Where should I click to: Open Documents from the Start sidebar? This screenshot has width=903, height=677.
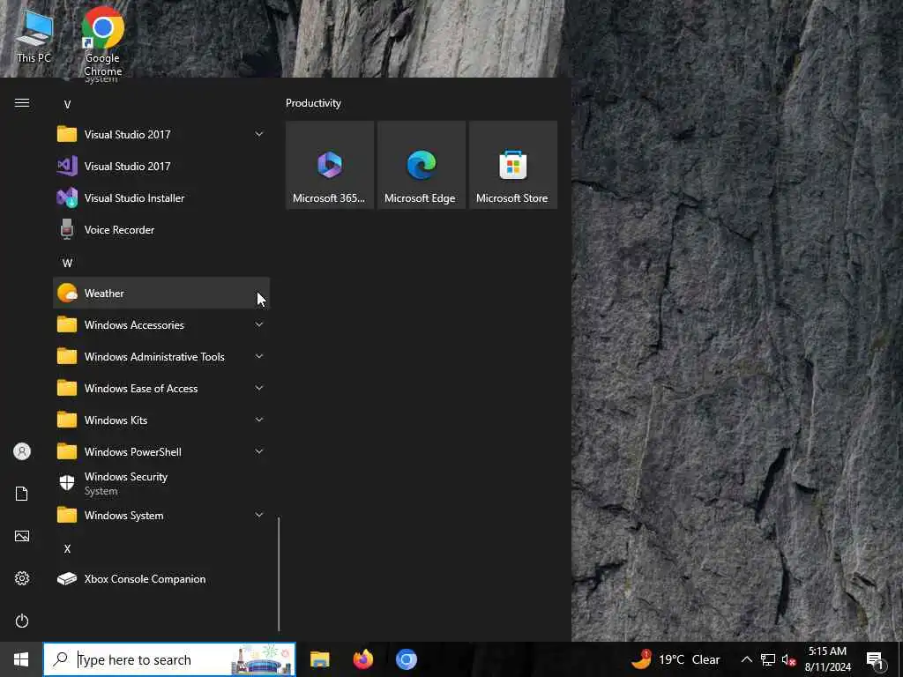point(22,494)
